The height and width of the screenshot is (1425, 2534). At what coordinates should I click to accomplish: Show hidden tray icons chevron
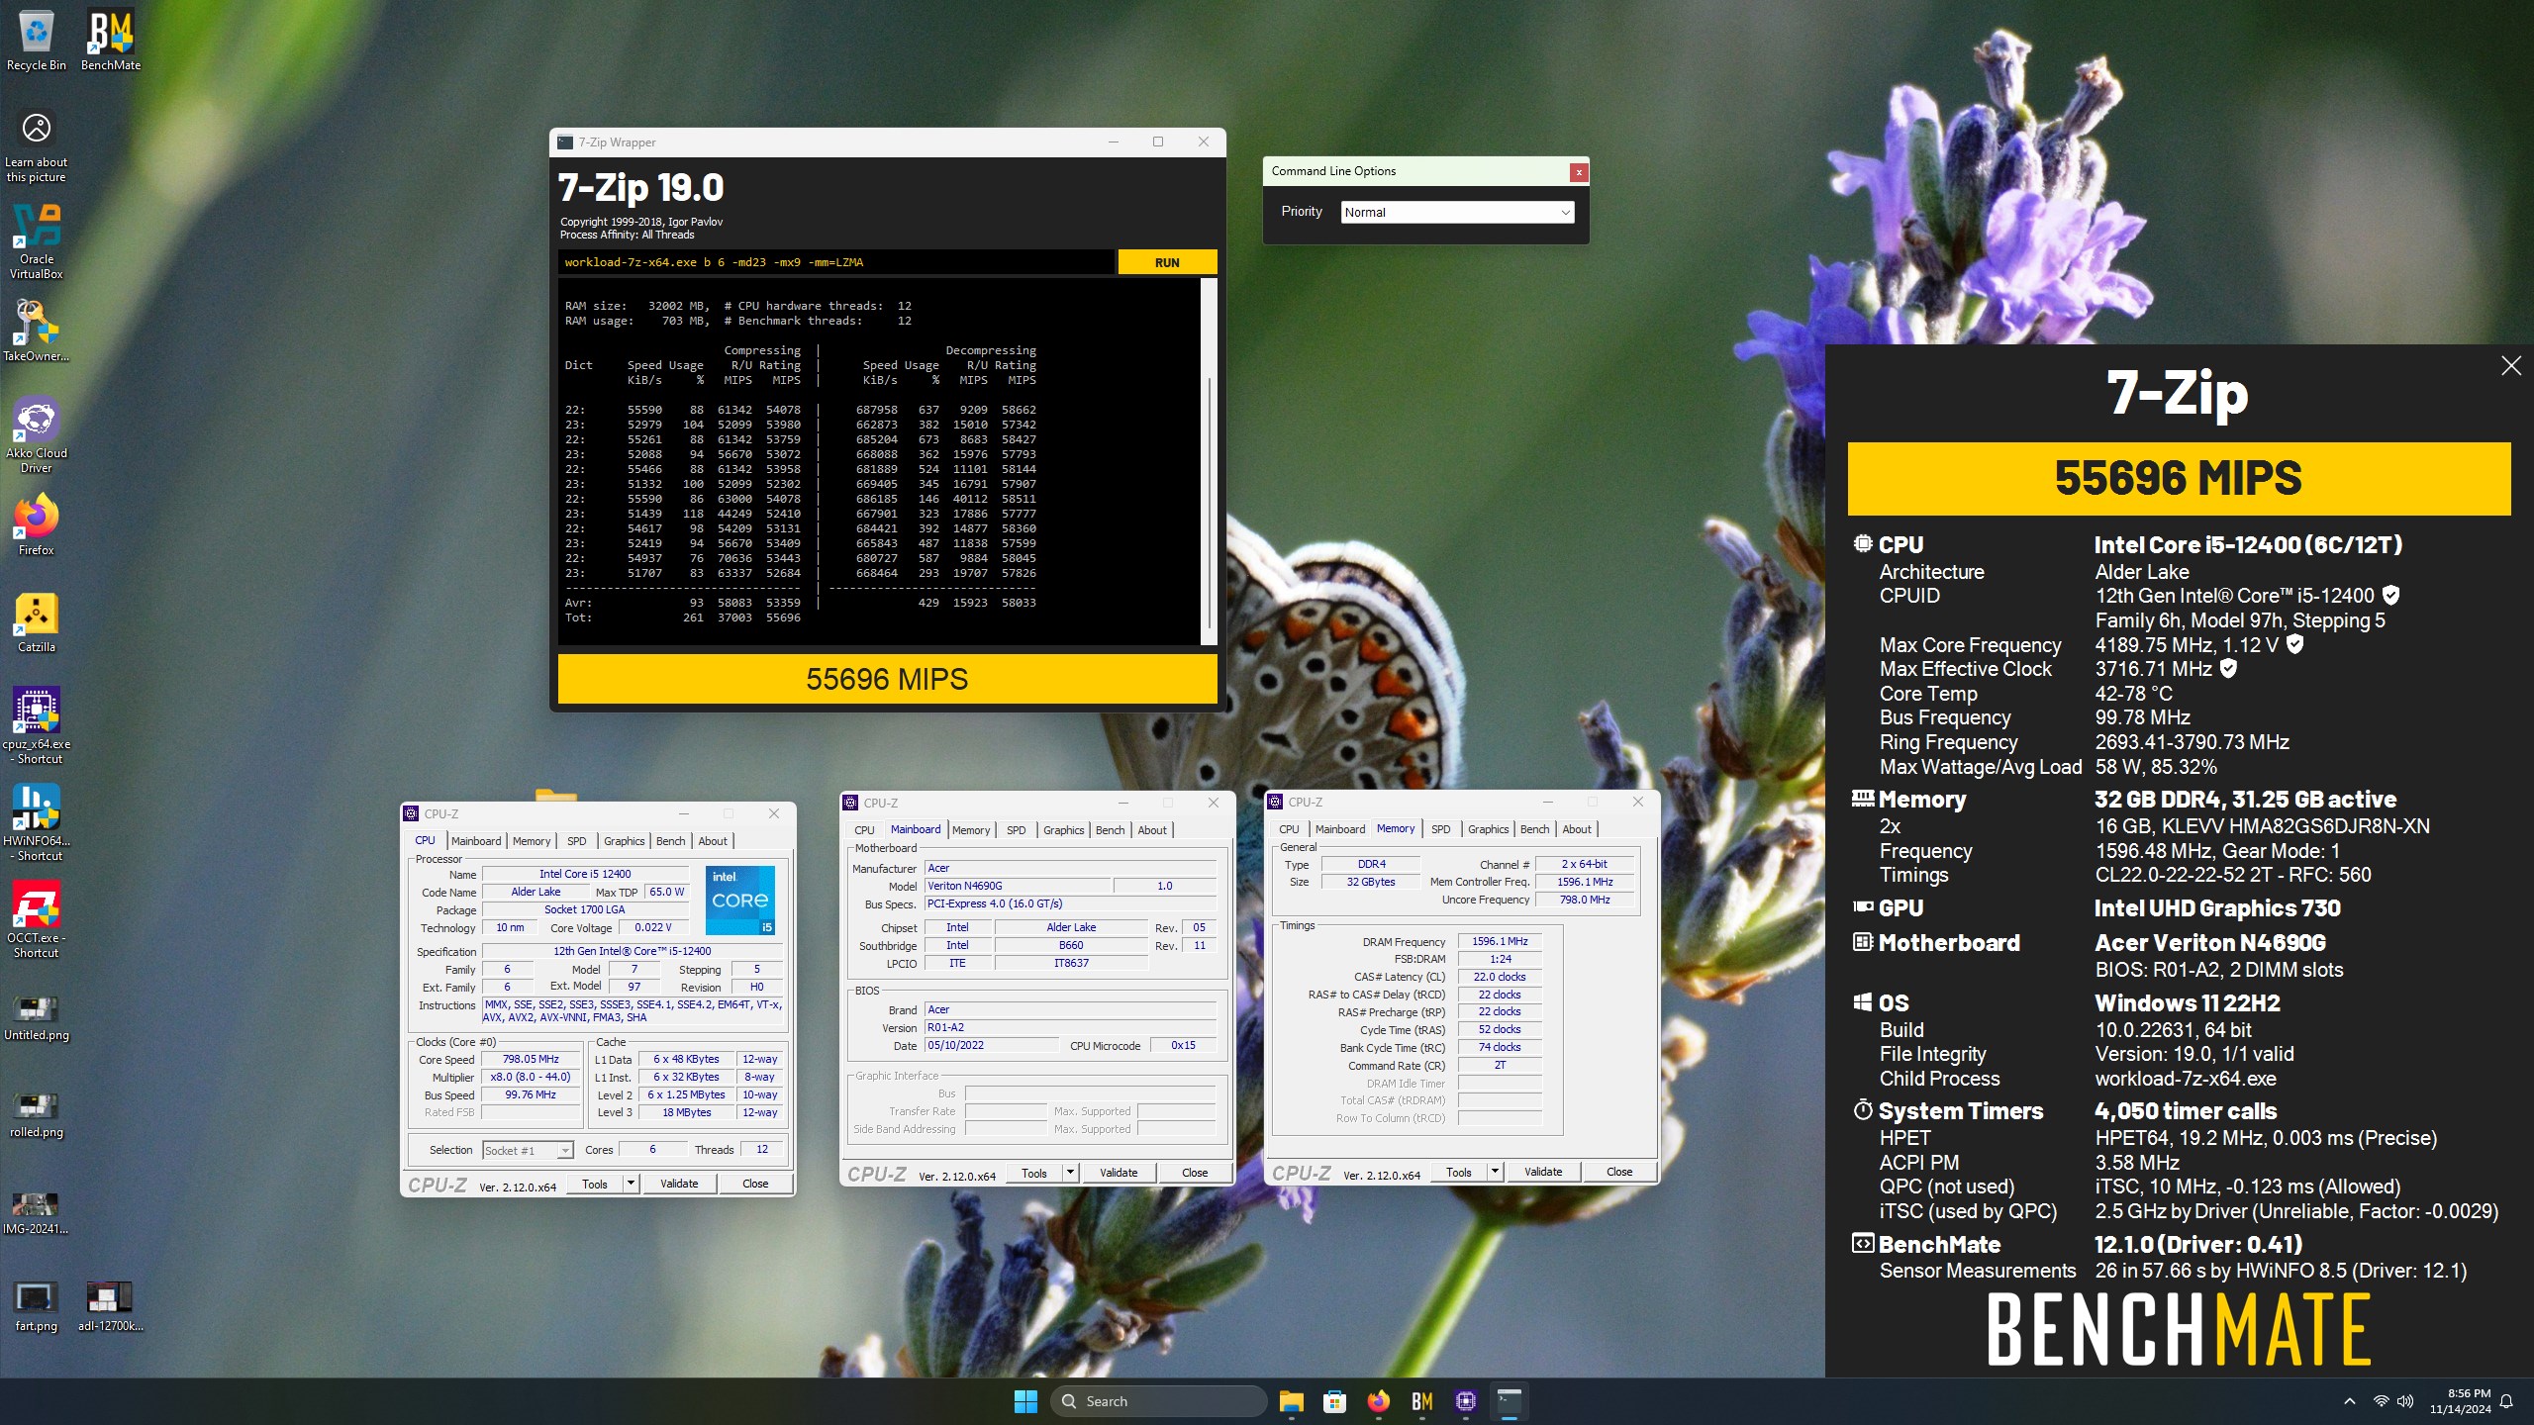point(2349,1401)
